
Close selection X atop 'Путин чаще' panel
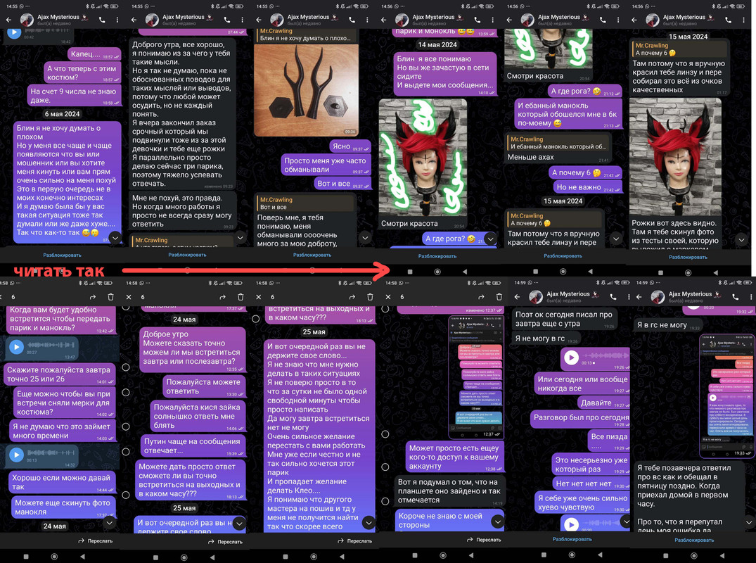(x=129, y=297)
